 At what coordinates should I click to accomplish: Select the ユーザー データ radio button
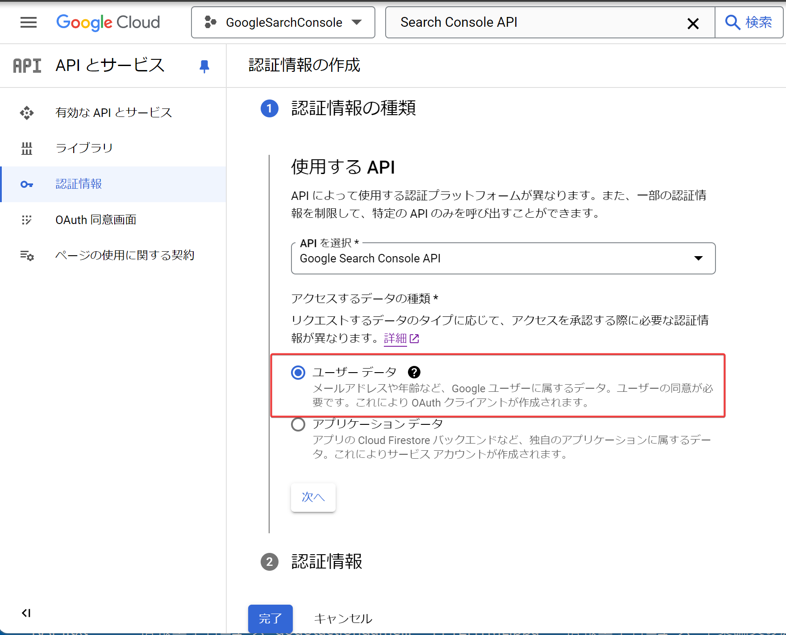(298, 372)
